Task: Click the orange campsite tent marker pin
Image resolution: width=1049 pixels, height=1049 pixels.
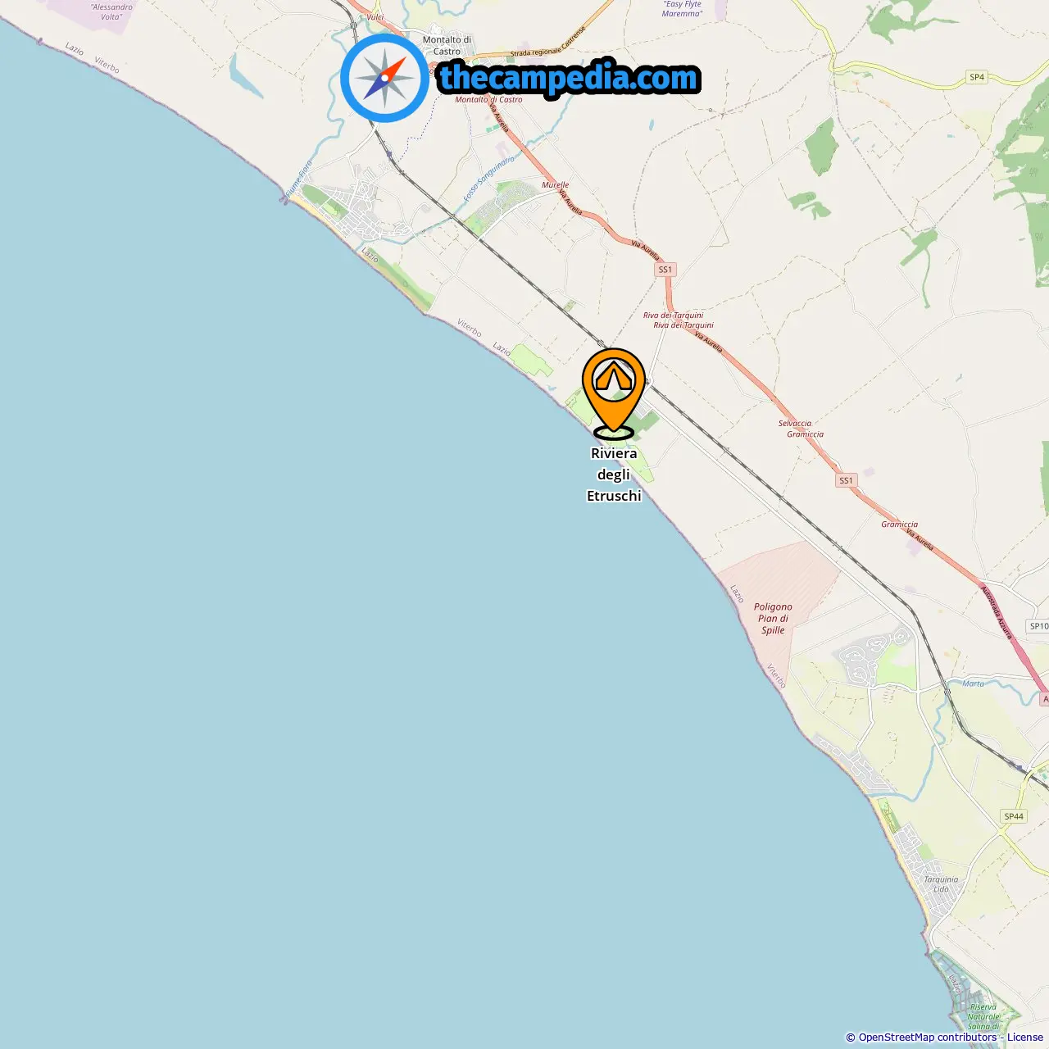Action: [x=614, y=393]
